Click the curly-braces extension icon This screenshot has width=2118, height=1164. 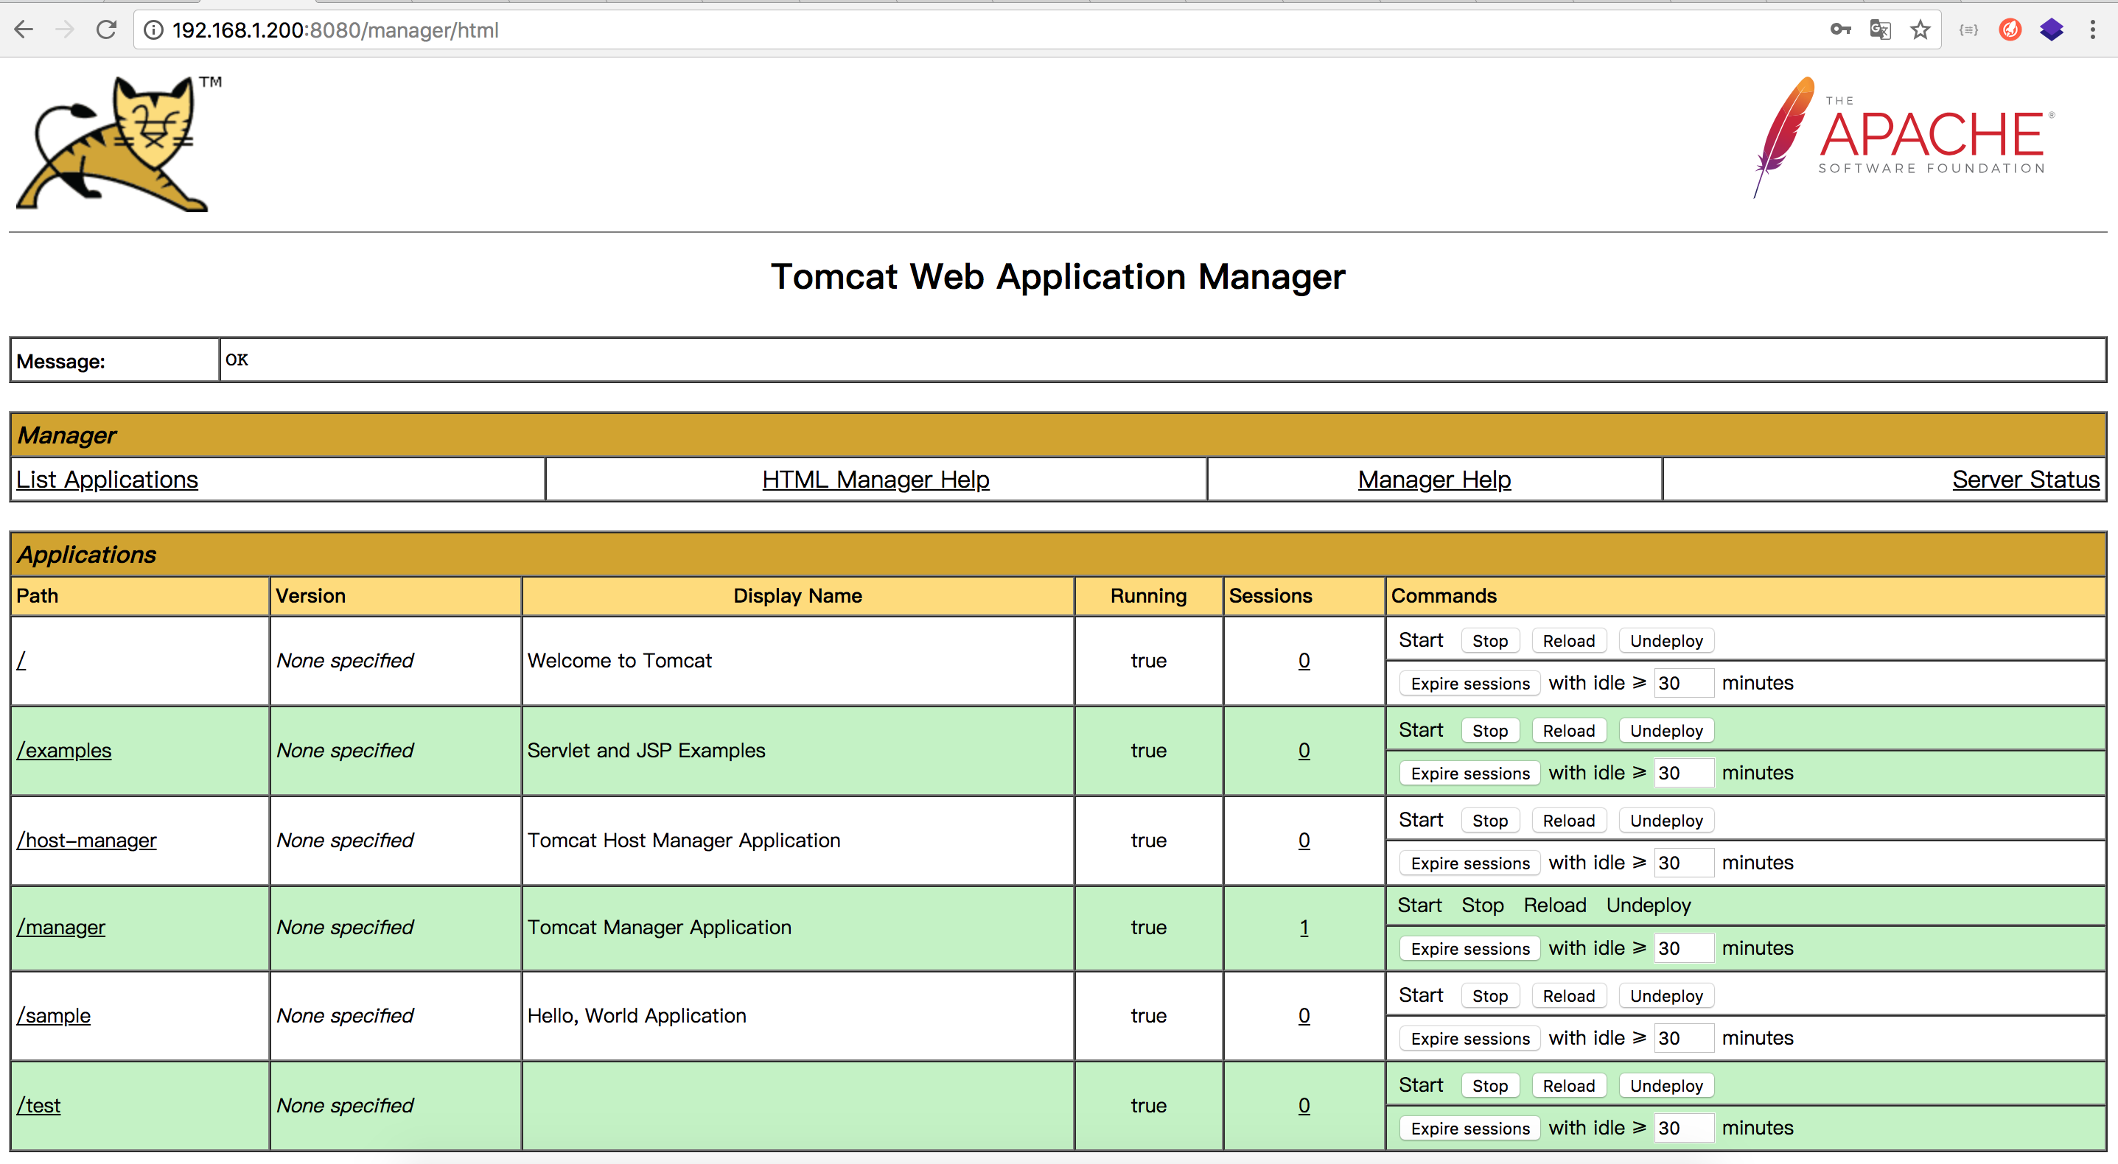[x=1968, y=29]
